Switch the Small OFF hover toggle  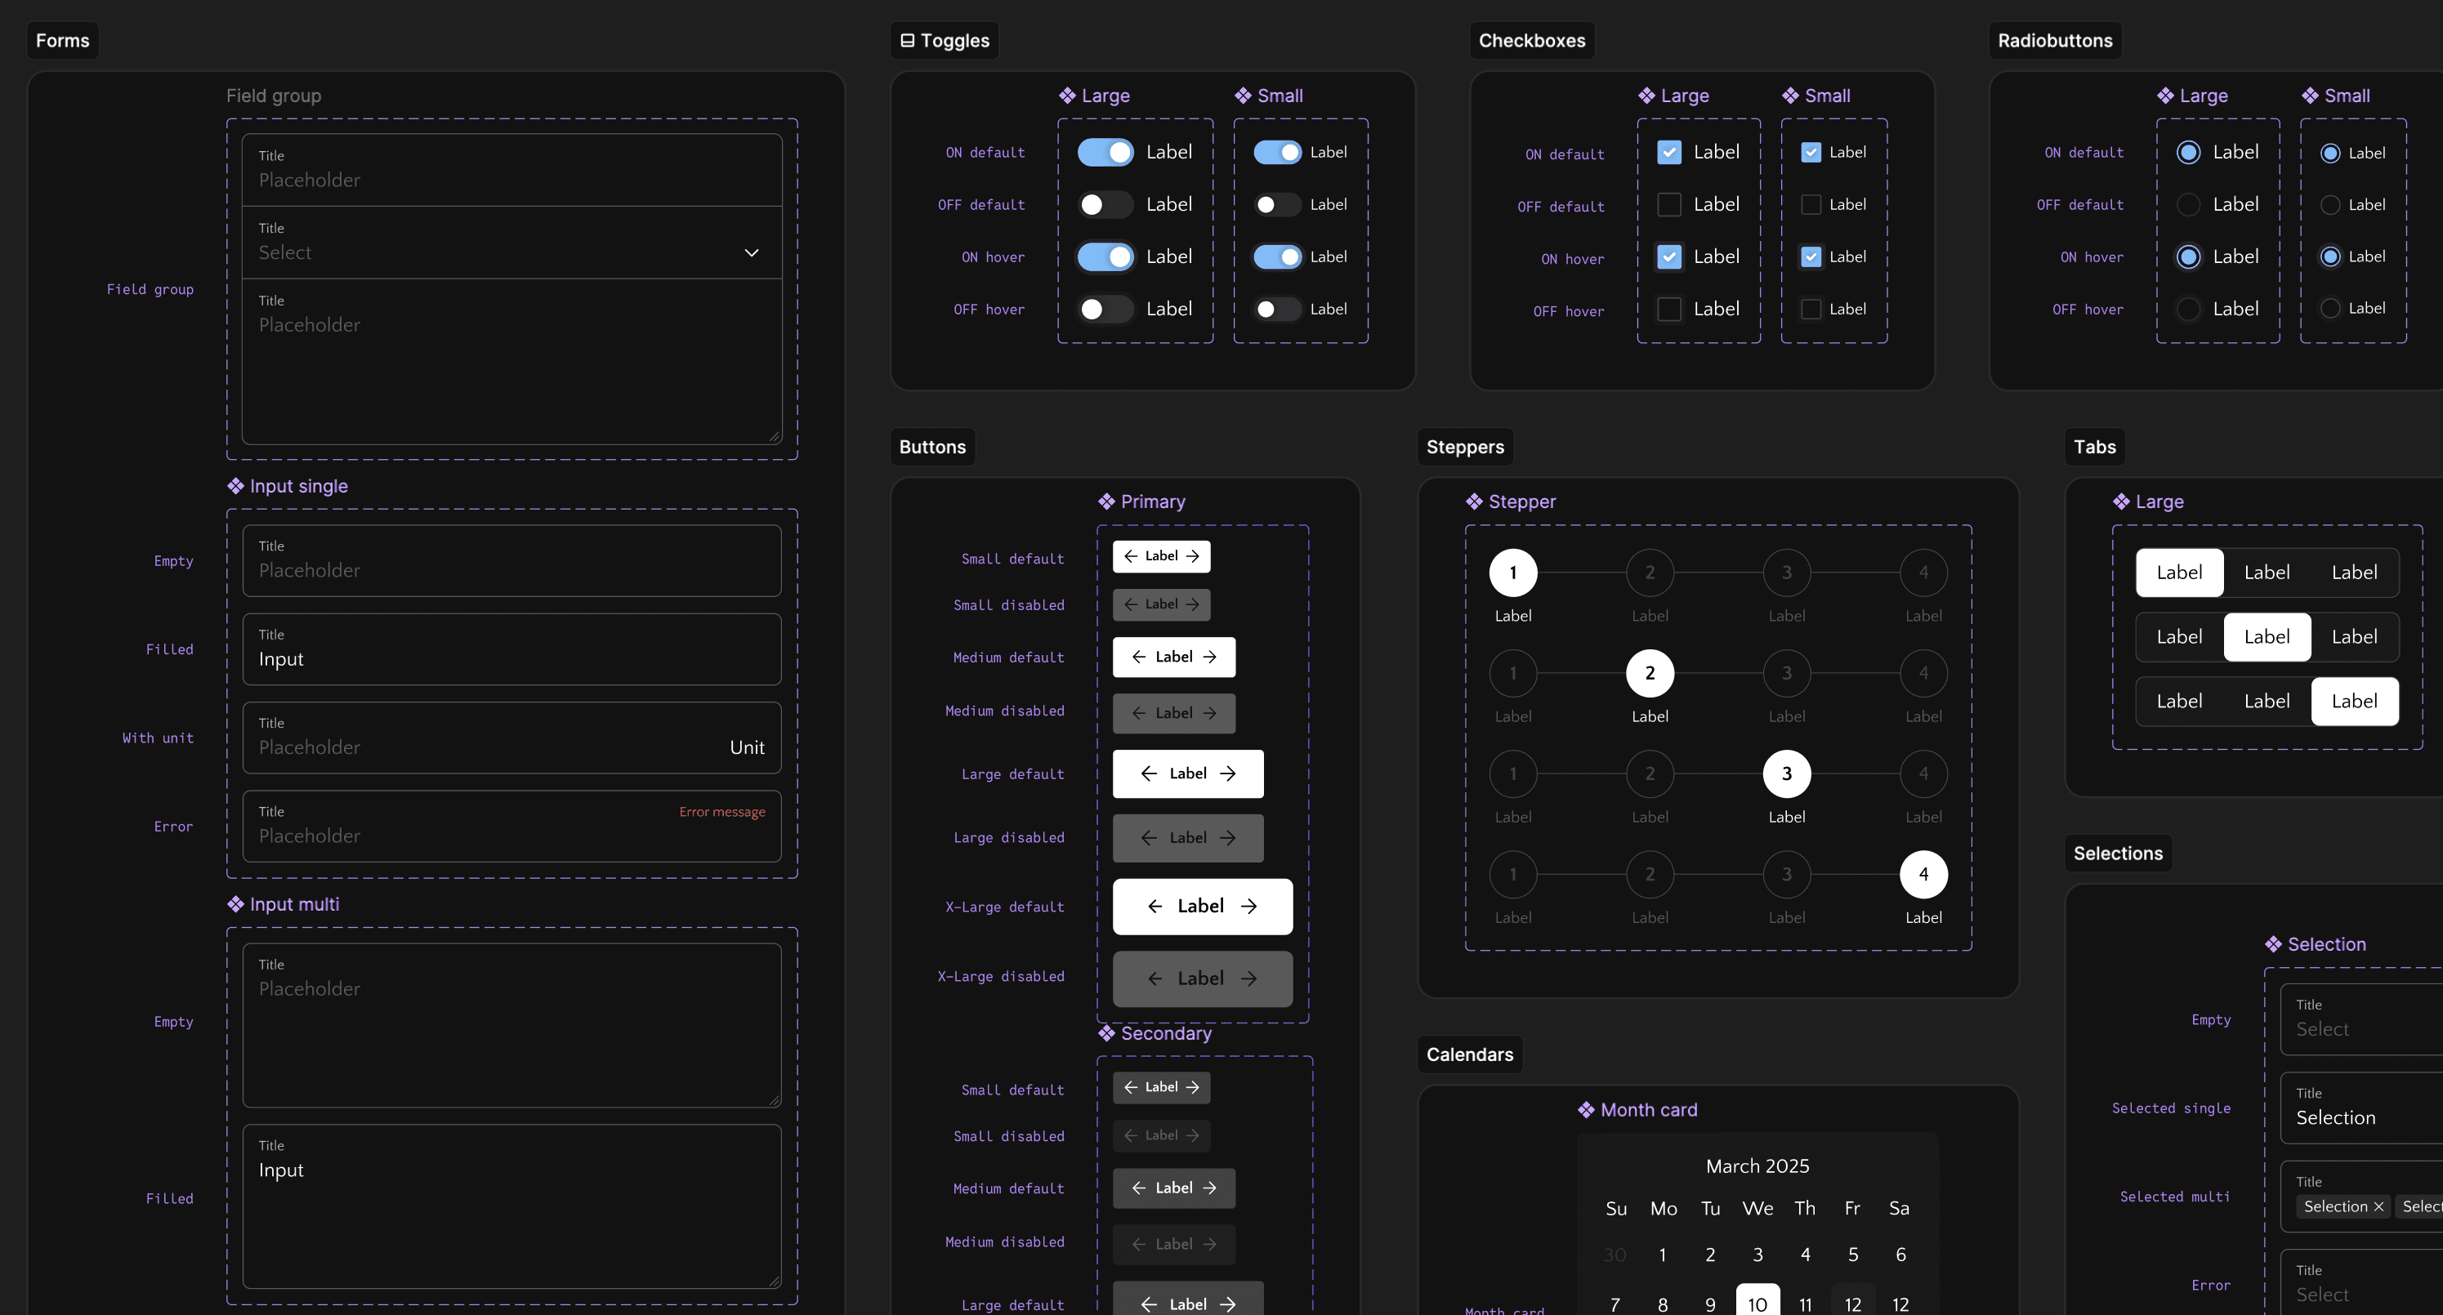pyautogui.click(x=1277, y=309)
